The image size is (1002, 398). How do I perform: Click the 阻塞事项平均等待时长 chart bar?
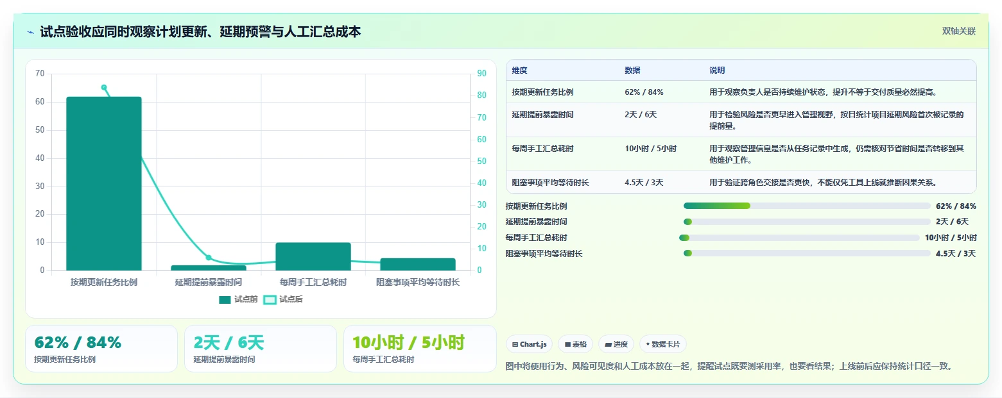tap(418, 264)
